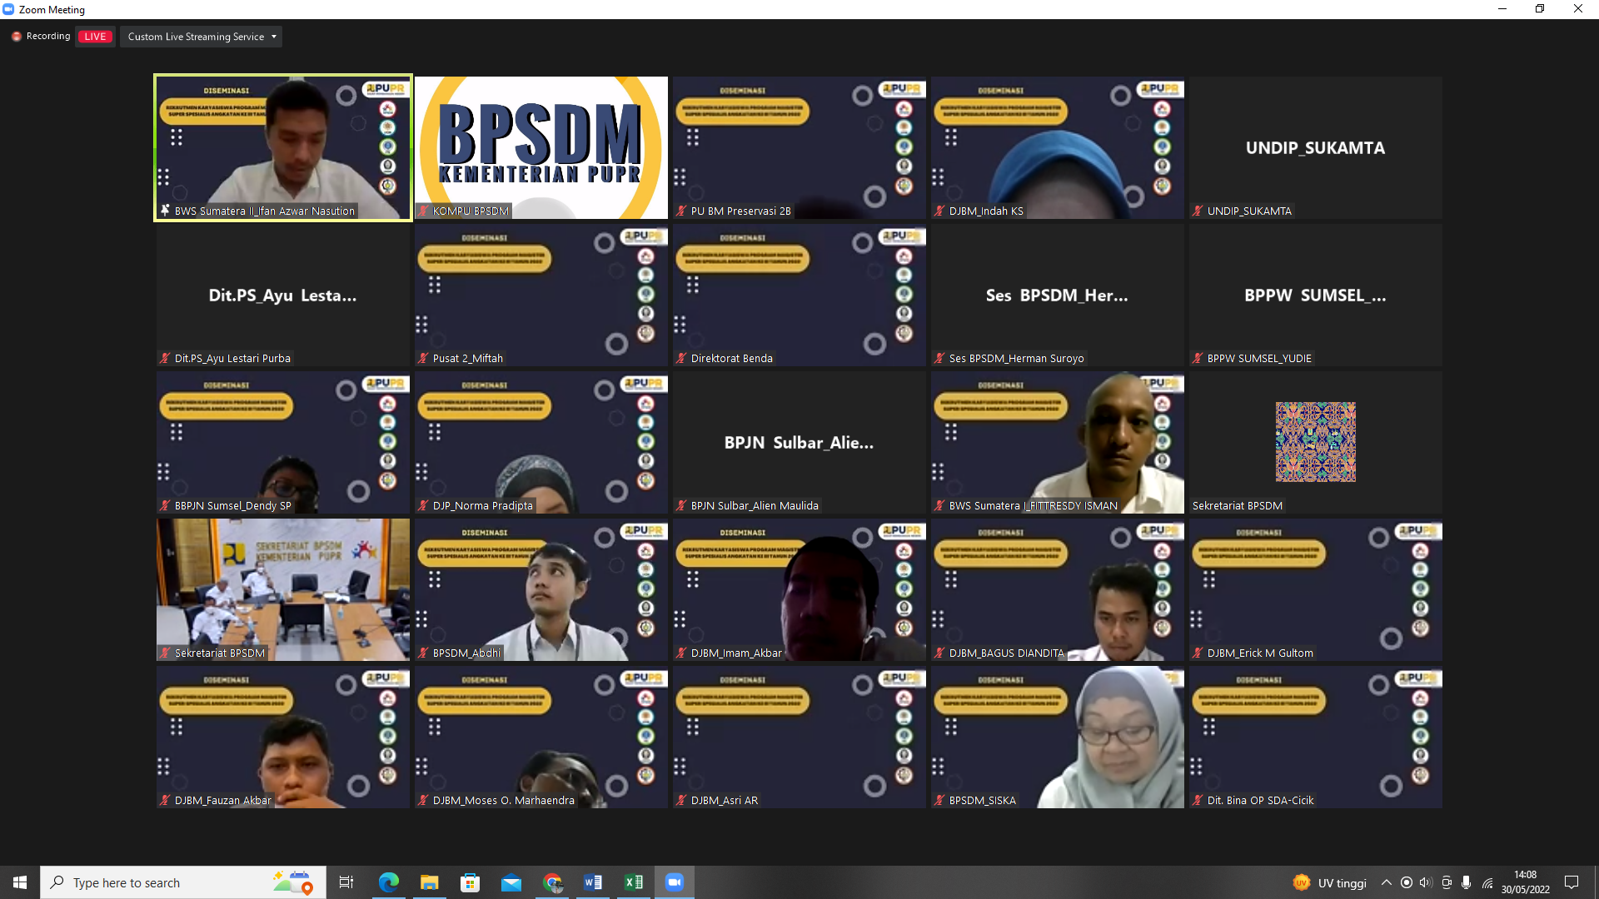Screen dimensions: 1599x899
Task: Open the UV tinggi weather widget
Action: [1330, 883]
